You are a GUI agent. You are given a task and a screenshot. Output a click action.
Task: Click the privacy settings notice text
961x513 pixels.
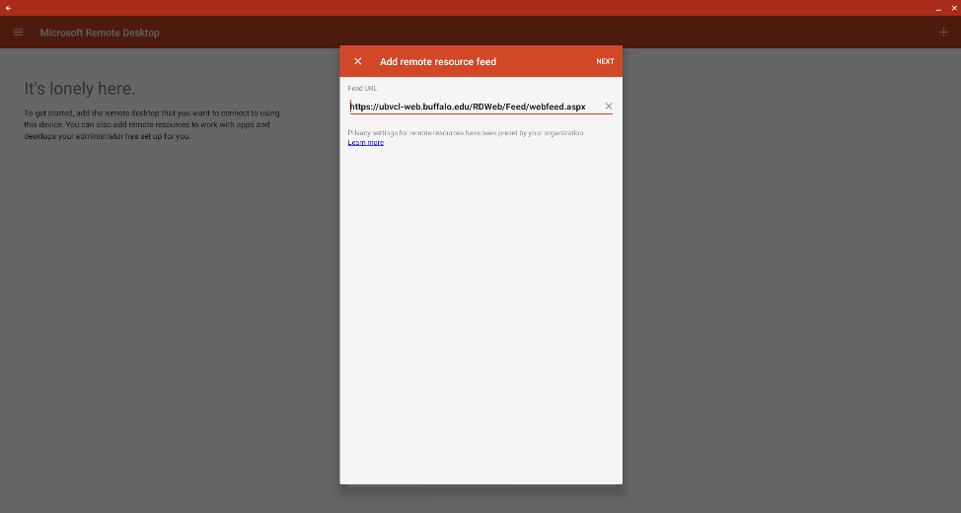466,133
